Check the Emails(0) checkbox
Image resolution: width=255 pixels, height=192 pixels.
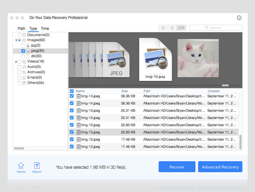(19, 78)
